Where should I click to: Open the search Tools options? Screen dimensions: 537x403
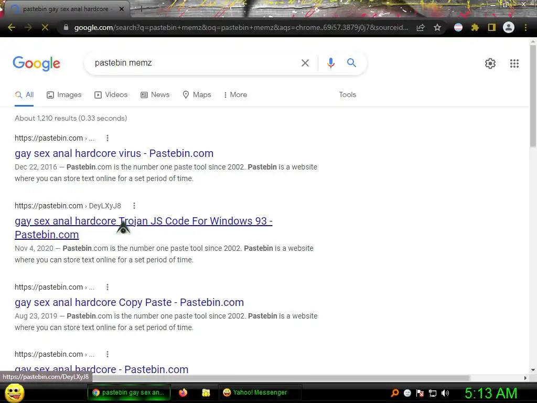click(348, 94)
